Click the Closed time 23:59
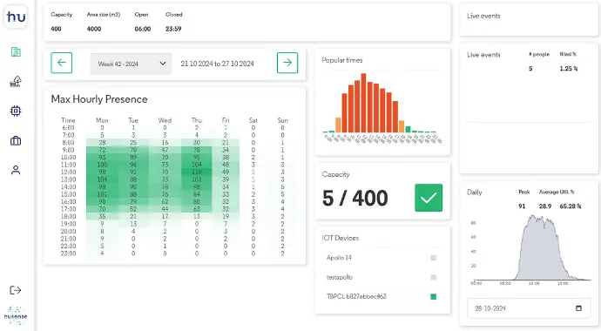The width and height of the screenshot is (601, 331). click(173, 29)
